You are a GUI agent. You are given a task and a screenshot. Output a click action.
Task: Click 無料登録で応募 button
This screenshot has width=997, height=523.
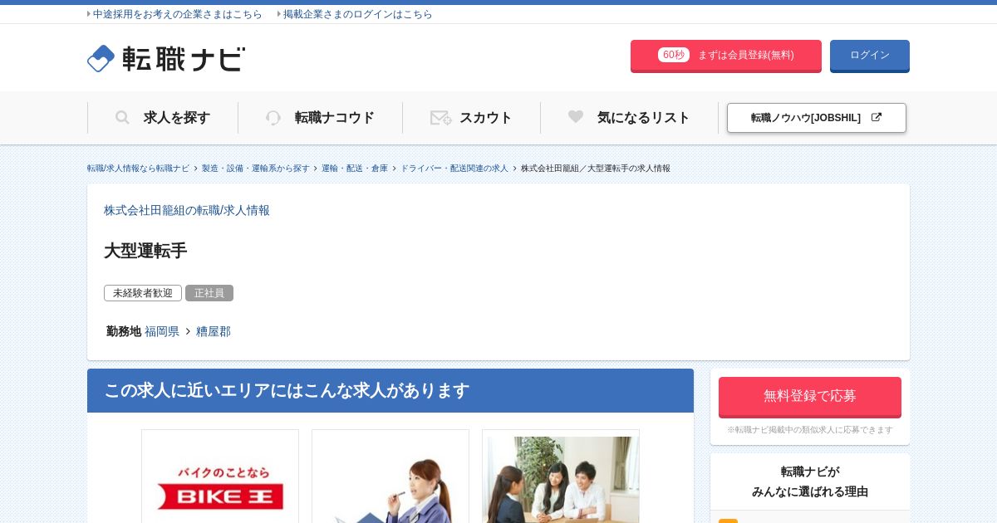810,397
